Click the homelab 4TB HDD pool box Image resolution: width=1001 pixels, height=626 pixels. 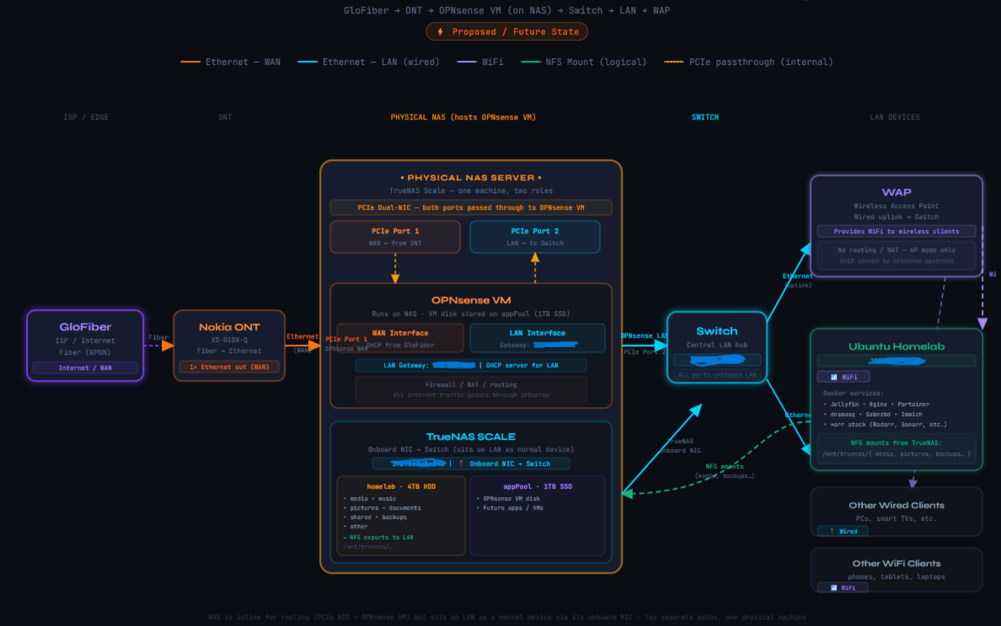(x=401, y=516)
